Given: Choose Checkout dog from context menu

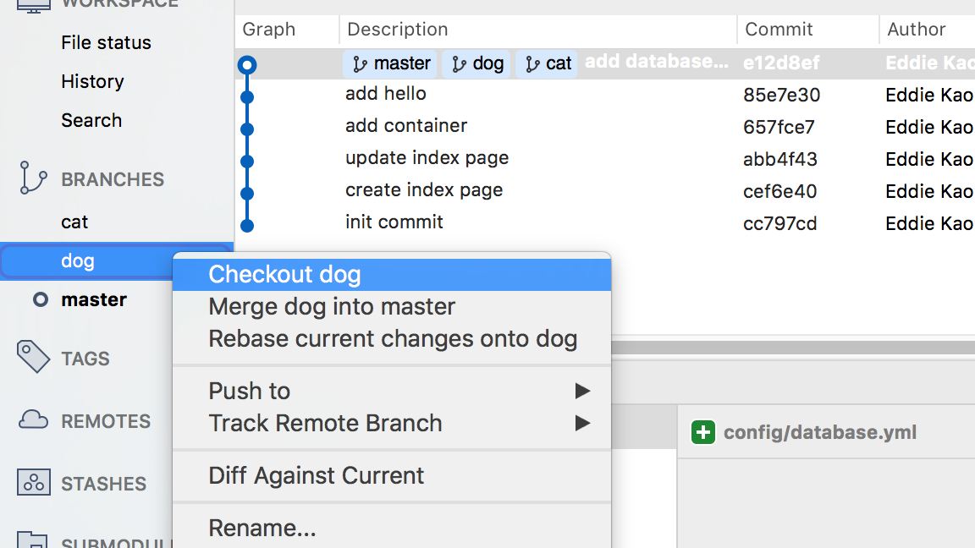Looking at the screenshot, I should click(284, 275).
